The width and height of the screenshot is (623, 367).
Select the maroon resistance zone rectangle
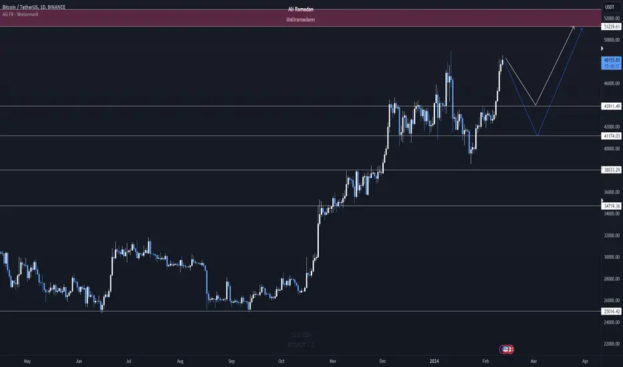pos(300,18)
